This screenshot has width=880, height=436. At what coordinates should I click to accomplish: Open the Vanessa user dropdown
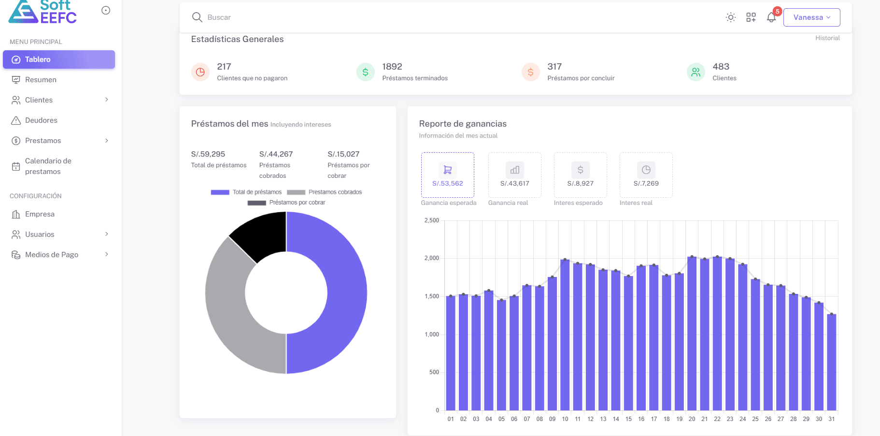point(811,17)
